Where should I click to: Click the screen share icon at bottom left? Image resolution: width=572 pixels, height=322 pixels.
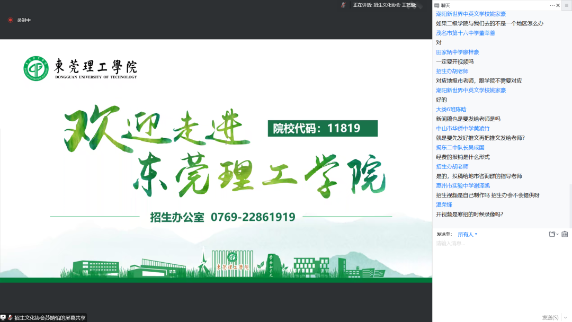click(x=3, y=317)
